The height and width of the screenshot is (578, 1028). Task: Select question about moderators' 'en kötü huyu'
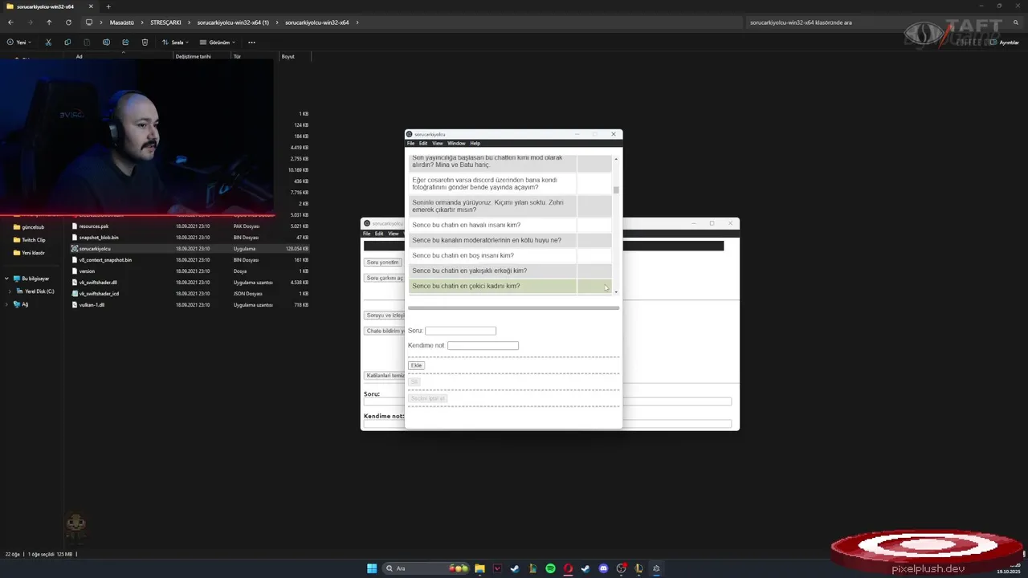[x=510, y=240]
